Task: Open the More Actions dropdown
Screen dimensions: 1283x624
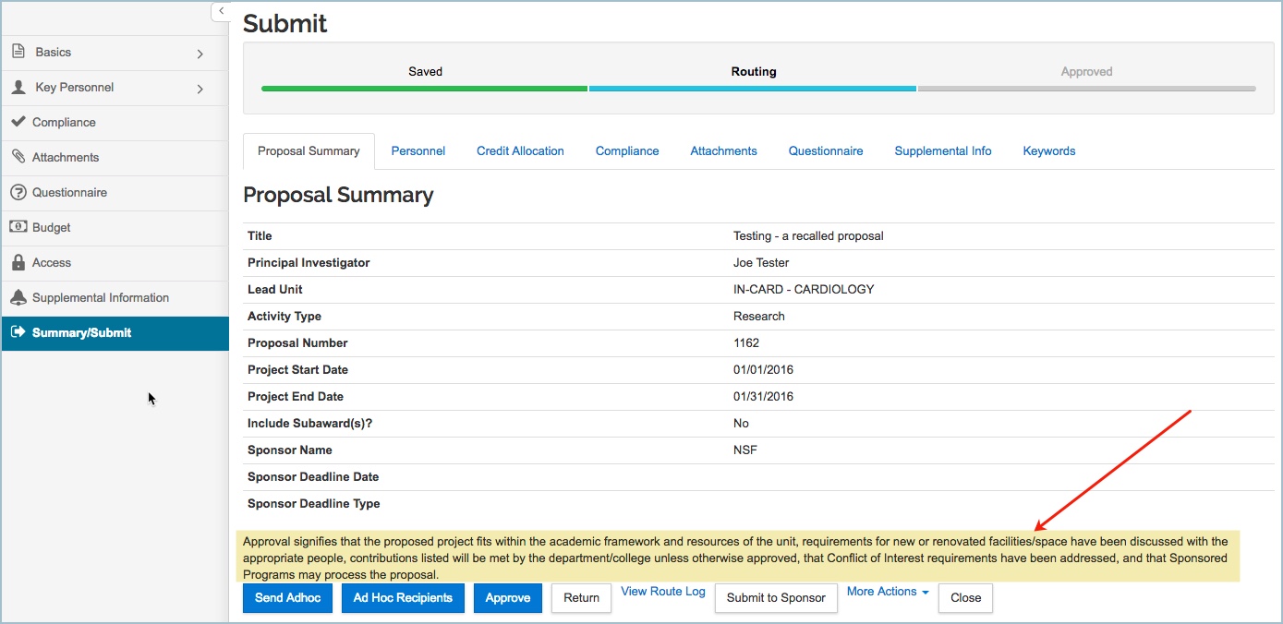Action: click(x=888, y=592)
